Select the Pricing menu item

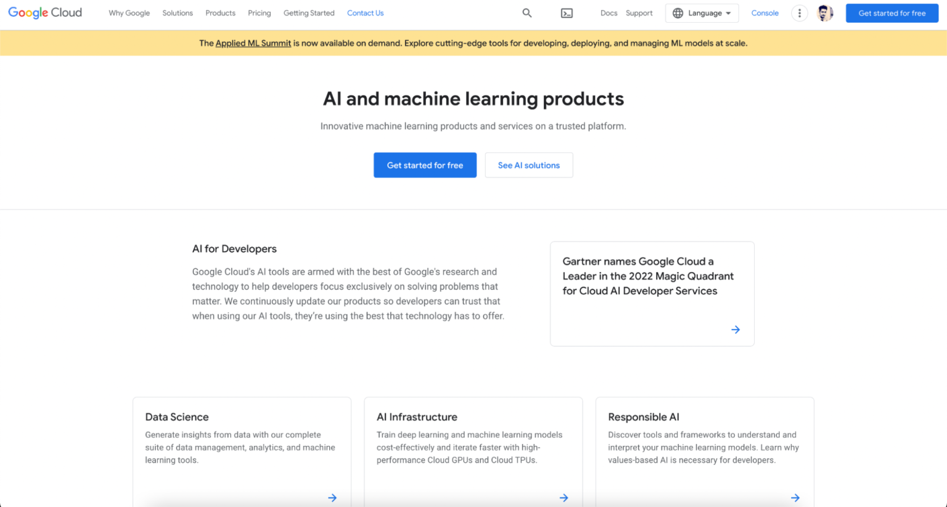(259, 13)
